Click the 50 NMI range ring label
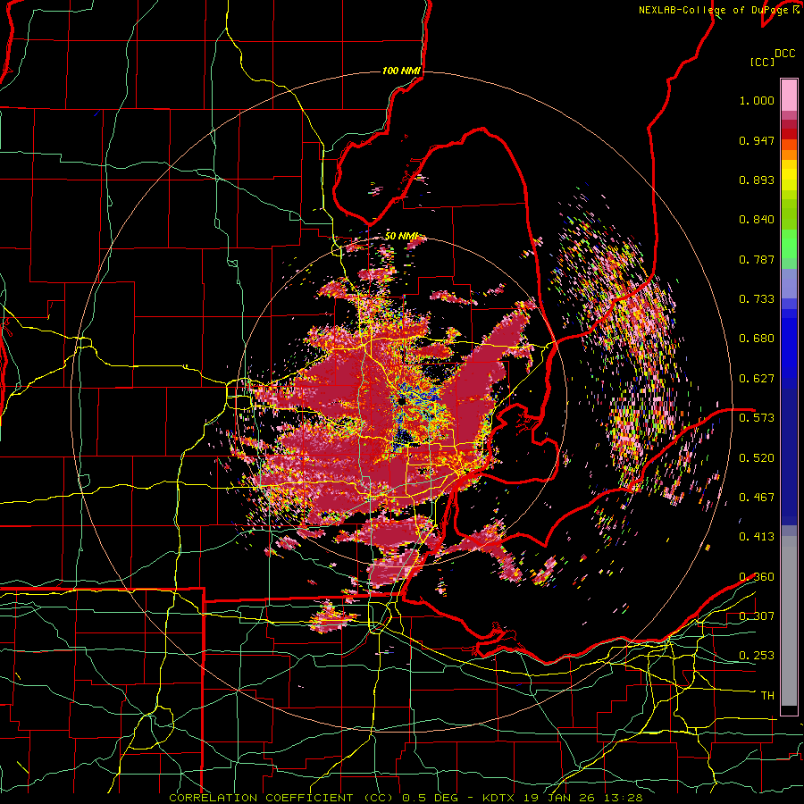 [x=401, y=236]
